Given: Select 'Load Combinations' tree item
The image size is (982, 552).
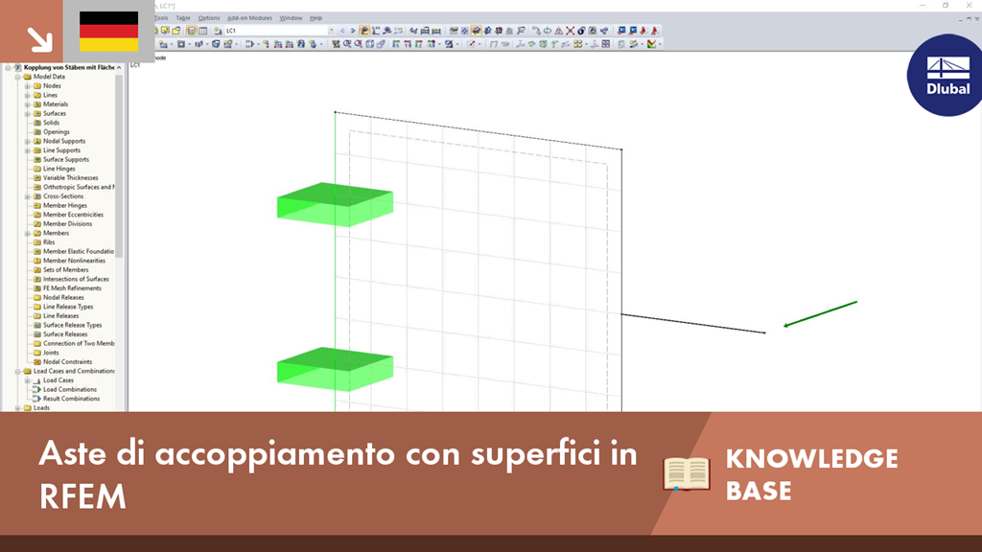Looking at the screenshot, I should click(70, 389).
